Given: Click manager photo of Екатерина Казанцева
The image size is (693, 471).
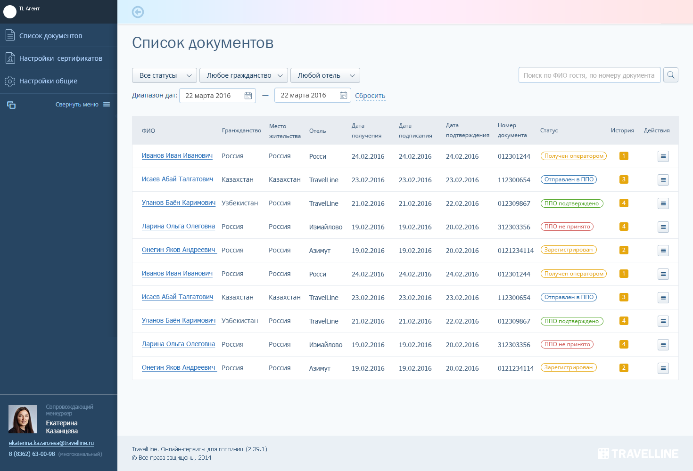Looking at the screenshot, I should [23, 419].
